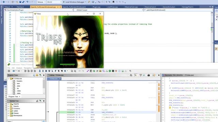Click the purple checkmark icon in Ghidra toolbar
The height and width of the screenshot is (122, 218).
tap(88, 71)
